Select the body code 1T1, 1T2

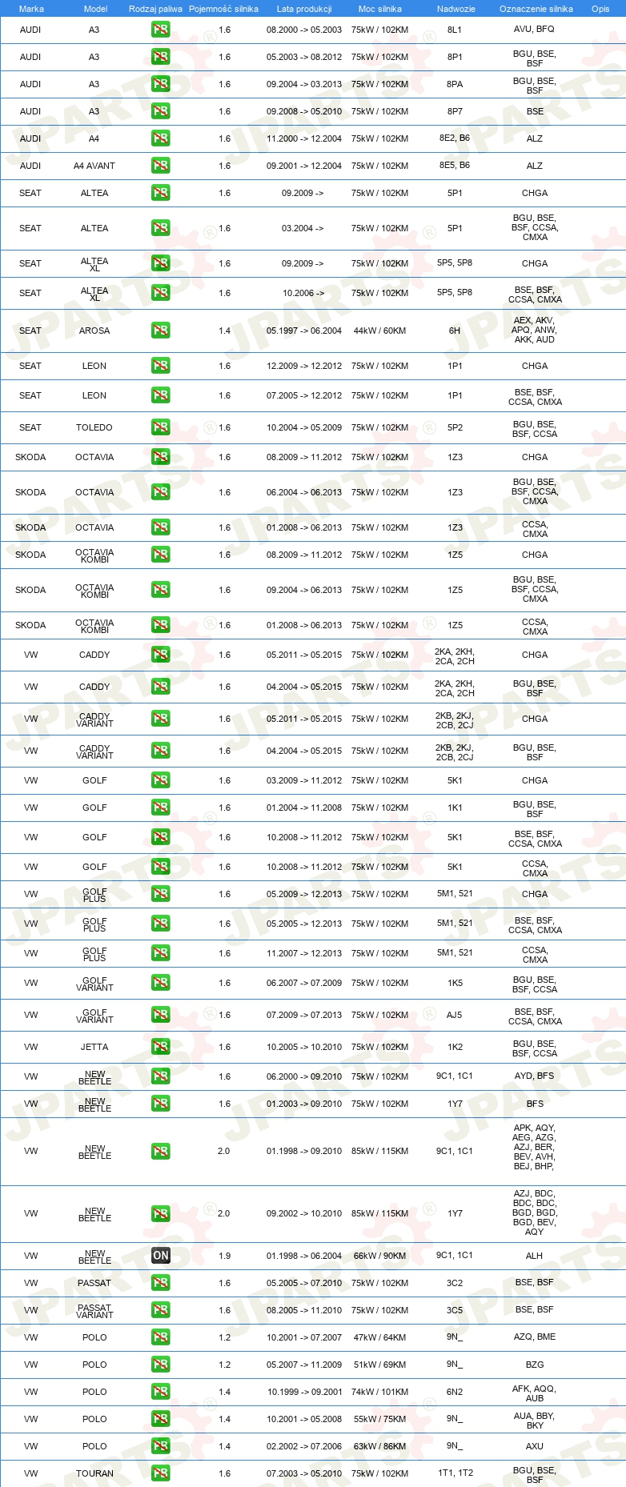click(455, 1473)
